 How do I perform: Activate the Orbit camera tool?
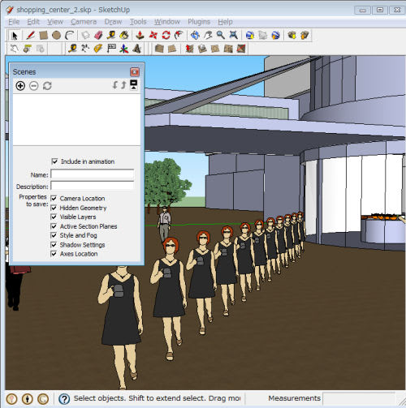[195, 35]
